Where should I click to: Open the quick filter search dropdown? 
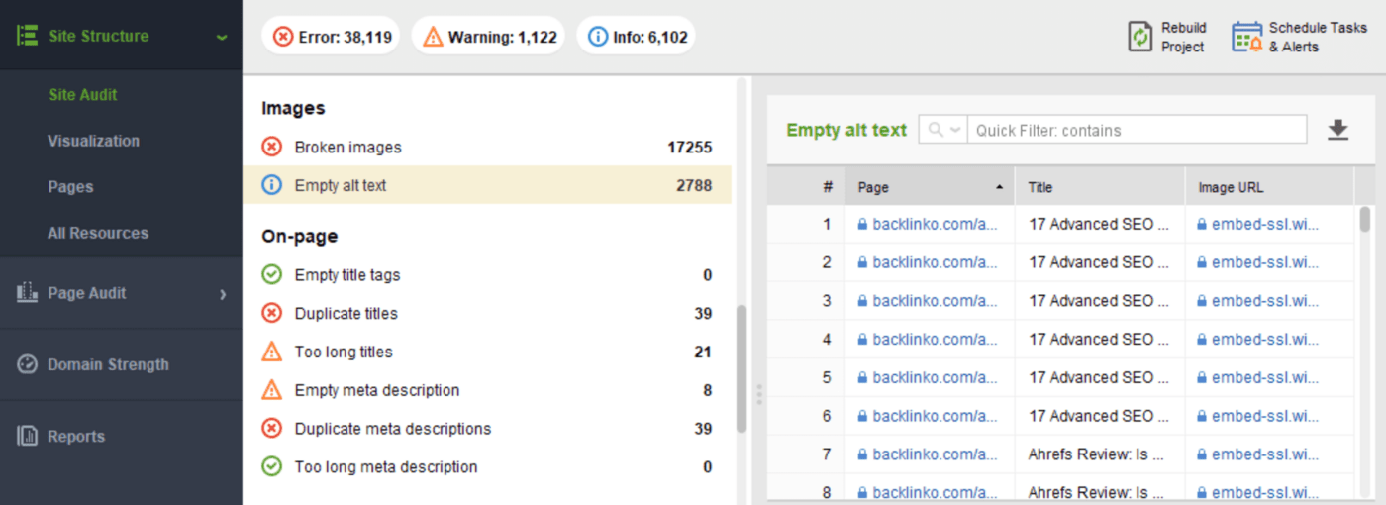coord(943,130)
